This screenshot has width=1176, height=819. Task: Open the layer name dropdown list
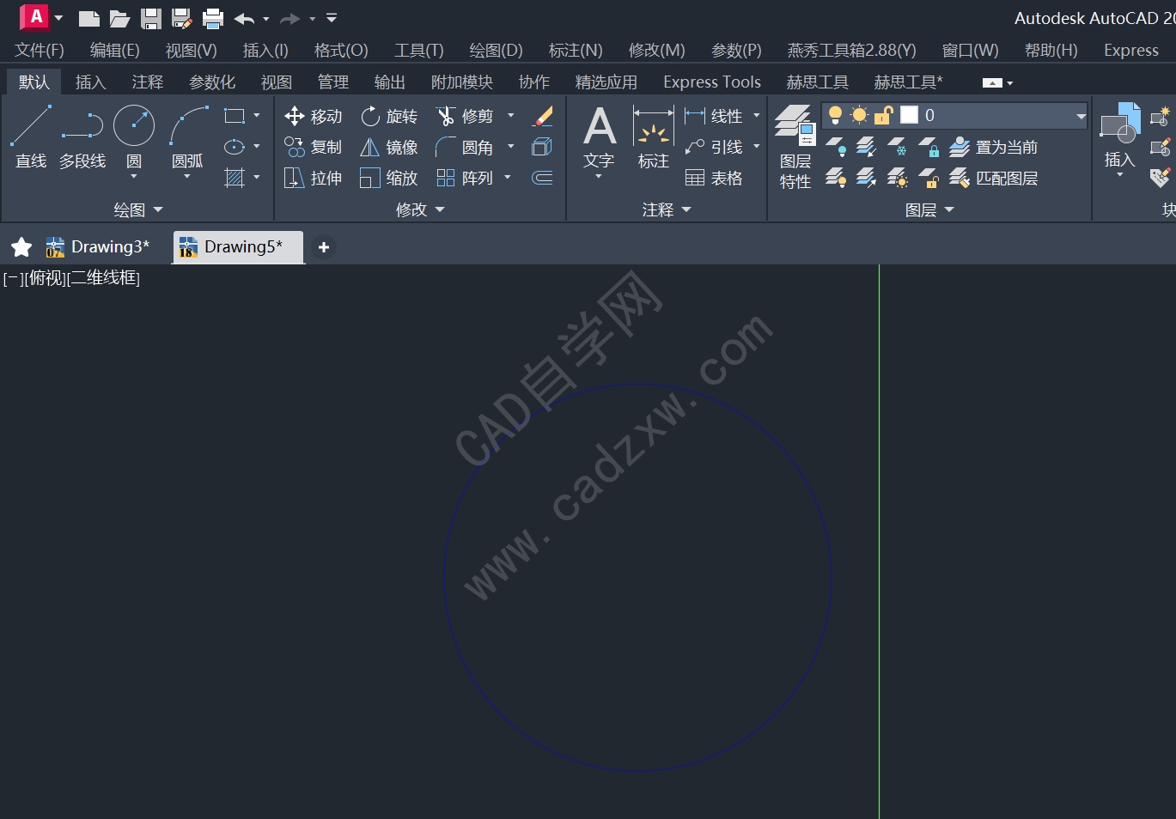pos(1081,115)
